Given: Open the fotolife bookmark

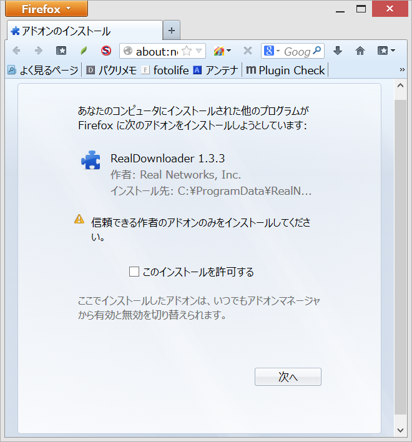Looking at the screenshot, I should pos(165,70).
